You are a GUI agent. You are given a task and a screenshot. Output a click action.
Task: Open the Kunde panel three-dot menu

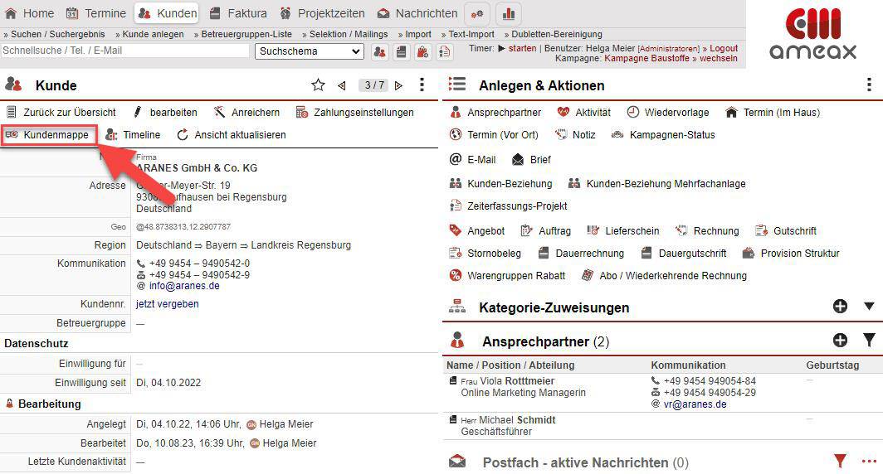tap(422, 85)
